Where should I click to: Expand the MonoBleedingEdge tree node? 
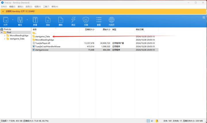point(5,36)
